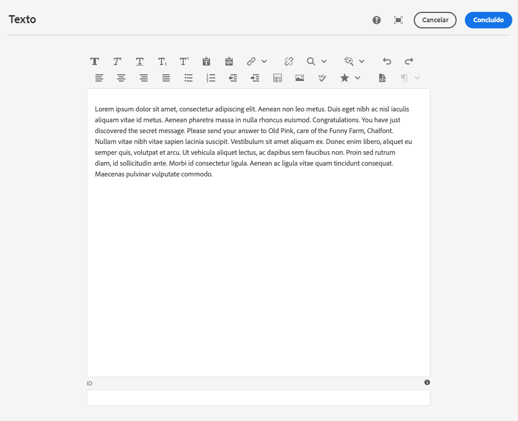518x421 pixels.
Task: Align text to the left
Action: pyautogui.click(x=99, y=78)
